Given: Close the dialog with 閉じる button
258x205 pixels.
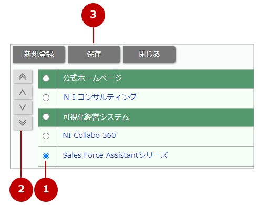Looking at the screenshot, I should tap(149, 55).
